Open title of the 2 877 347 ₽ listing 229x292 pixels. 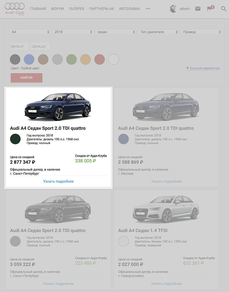click(x=48, y=128)
